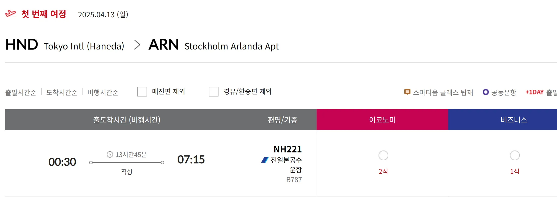
Task: Sort by departure time (출발시간순)
Action: (x=21, y=92)
